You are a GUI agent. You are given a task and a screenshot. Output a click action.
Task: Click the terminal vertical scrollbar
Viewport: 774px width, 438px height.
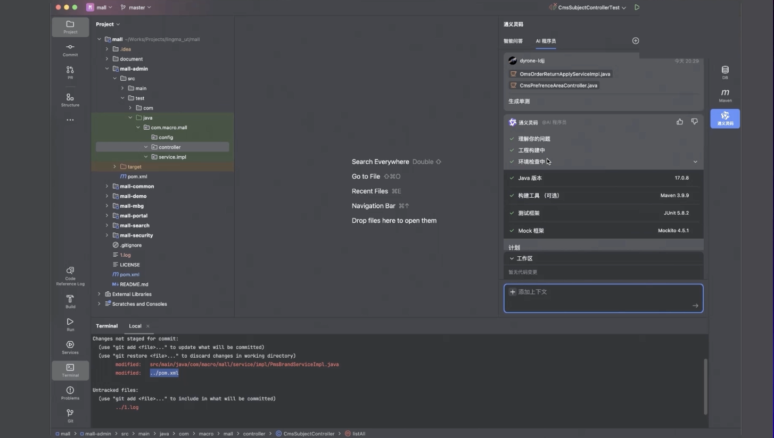click(x=706, y=386)
